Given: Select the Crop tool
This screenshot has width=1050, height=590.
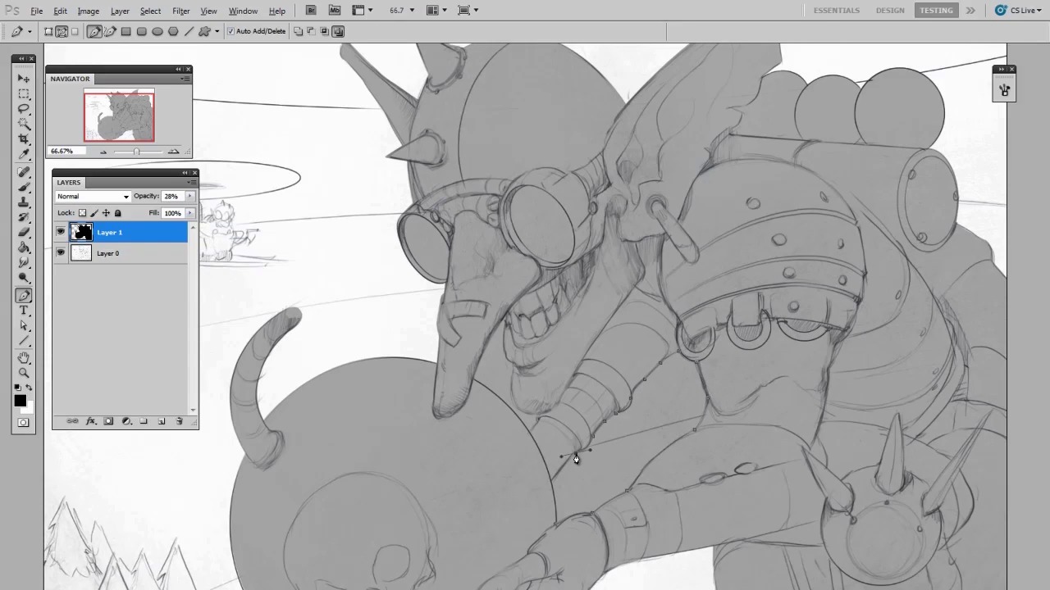Looking at the screenshot, I should (24, 138).
